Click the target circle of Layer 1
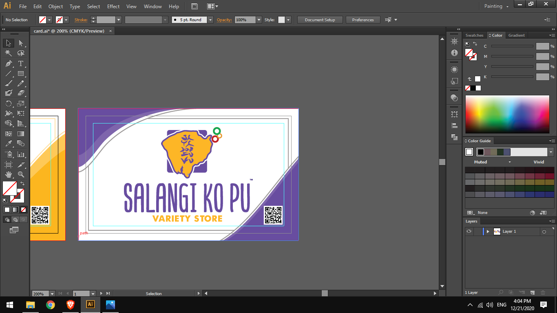 tap(544, 231)
